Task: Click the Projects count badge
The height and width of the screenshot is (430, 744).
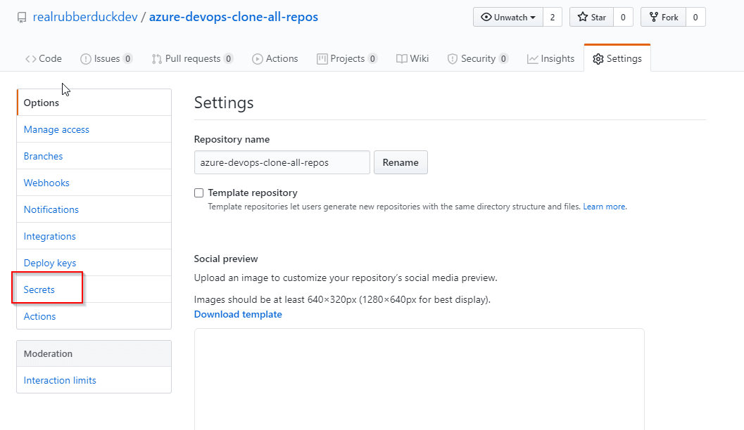Action: [372, 59]
